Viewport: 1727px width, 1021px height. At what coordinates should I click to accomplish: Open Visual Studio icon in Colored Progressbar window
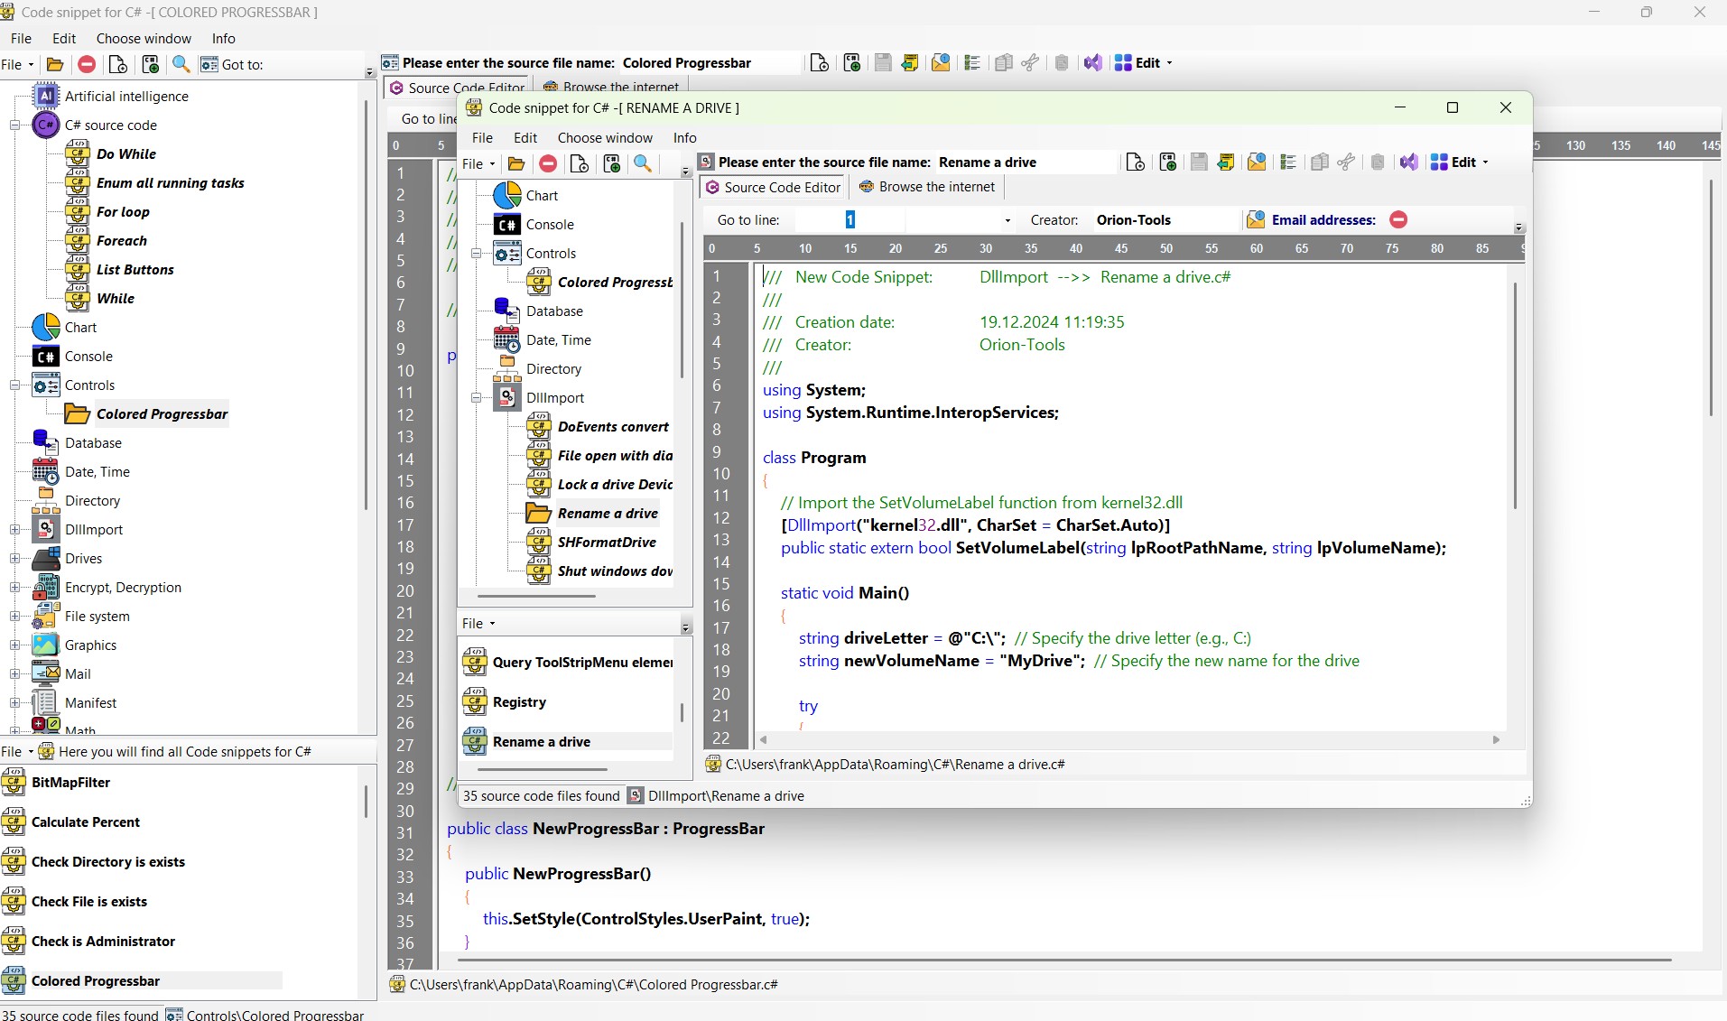coord(1093,63)
